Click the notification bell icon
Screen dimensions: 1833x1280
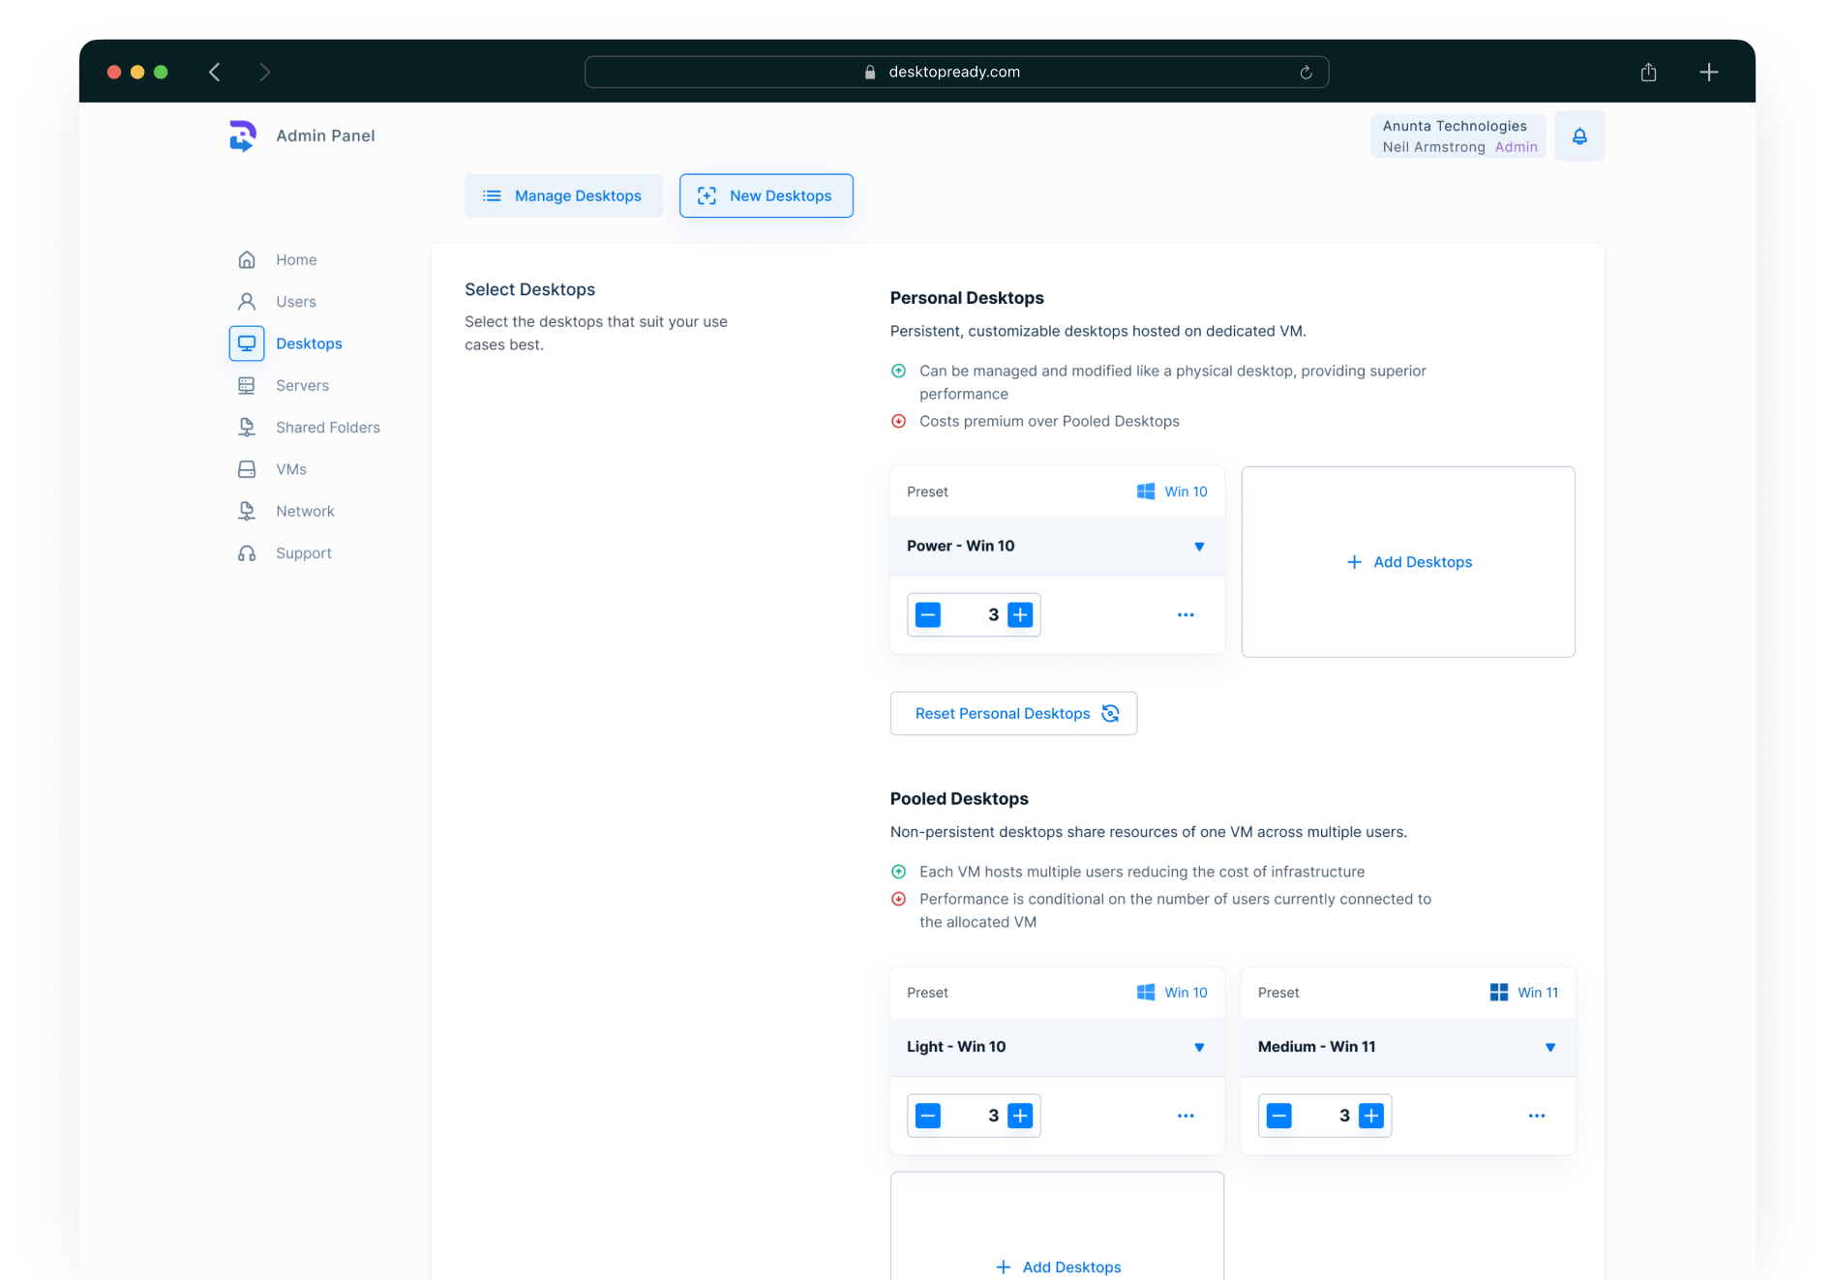click(1578, 136)
